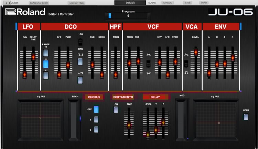The height and width of the screenshot is (149, 258).
Task: Select DCO range 8 button
Action: [46, 64]
